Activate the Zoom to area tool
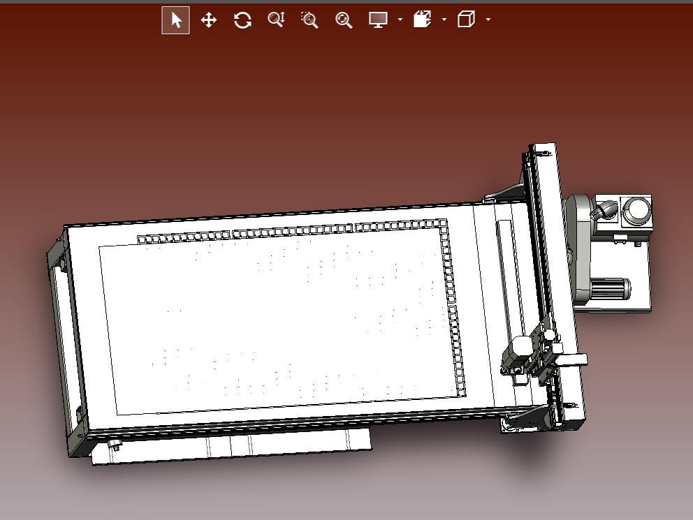Screen dimensions: 693x520 (309, 20)
